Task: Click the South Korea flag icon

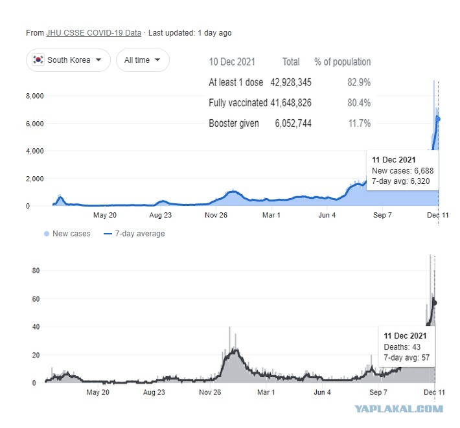Action: click(x=38, y=60)
